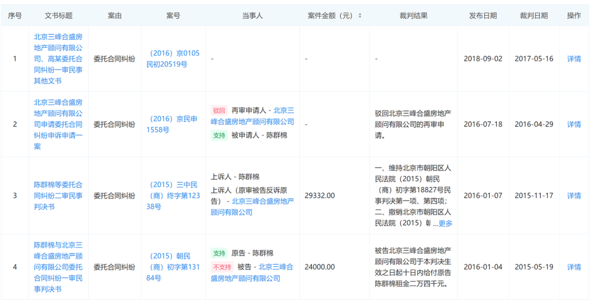Click the green 支持 tag beside 被申请人 陈群棉

[x=219, y=136]
